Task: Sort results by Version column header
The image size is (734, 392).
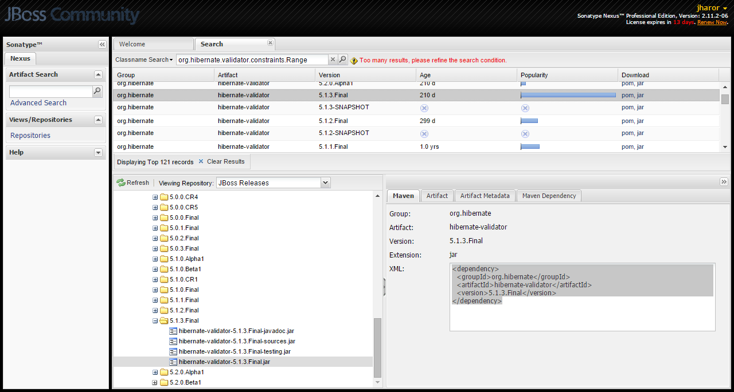Action: 365,75
